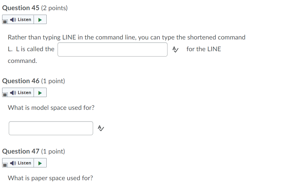The height and width of the screenshot is (189, 288).
Task: Click the "Question 46 (1 point)" heading
Action: pos(33,81)
